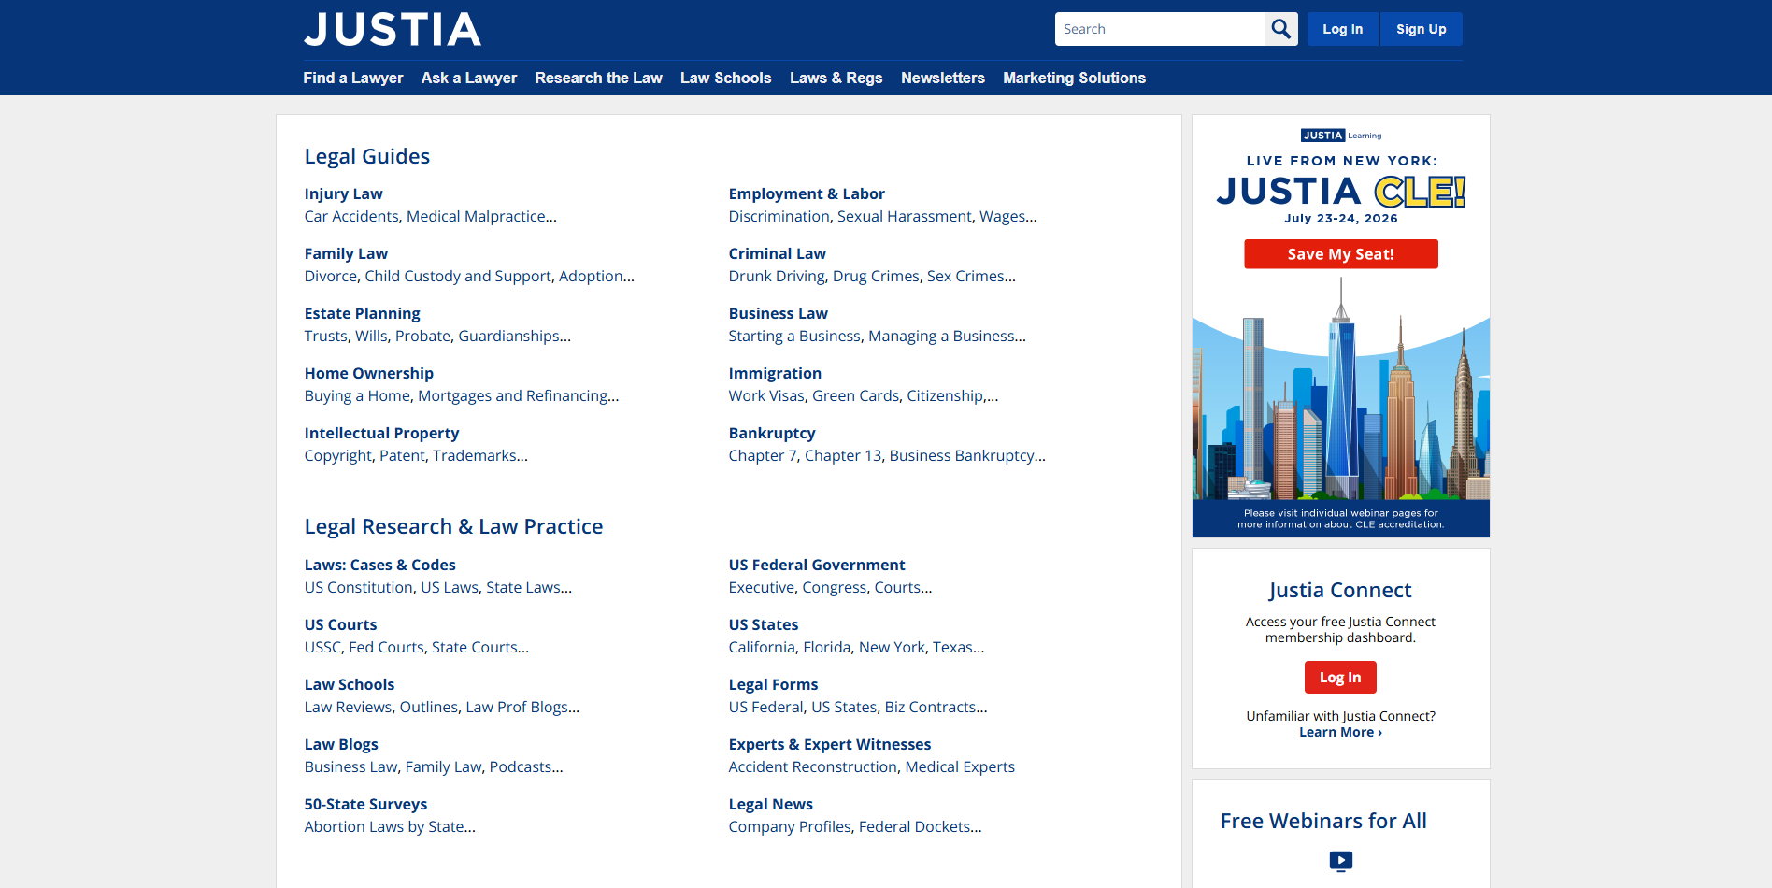1772x888 pixels.
Task: Open US Courts heading link
Action: coord(340,624)
